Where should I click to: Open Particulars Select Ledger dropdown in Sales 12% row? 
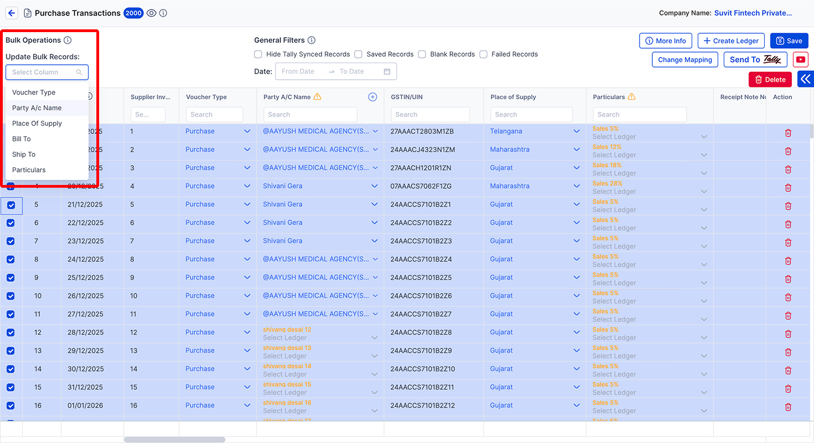(x=704, y=155)
